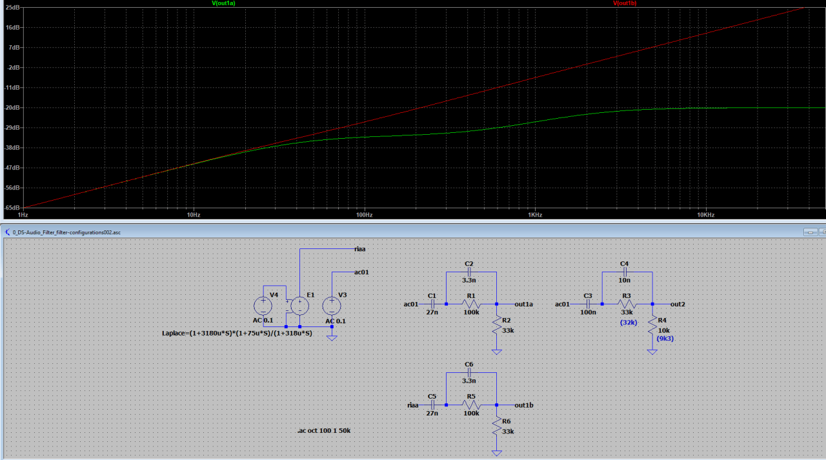826x460 pixels.
Task: Click the blue (32k) note under R3
Action: [x=627, y=322]
